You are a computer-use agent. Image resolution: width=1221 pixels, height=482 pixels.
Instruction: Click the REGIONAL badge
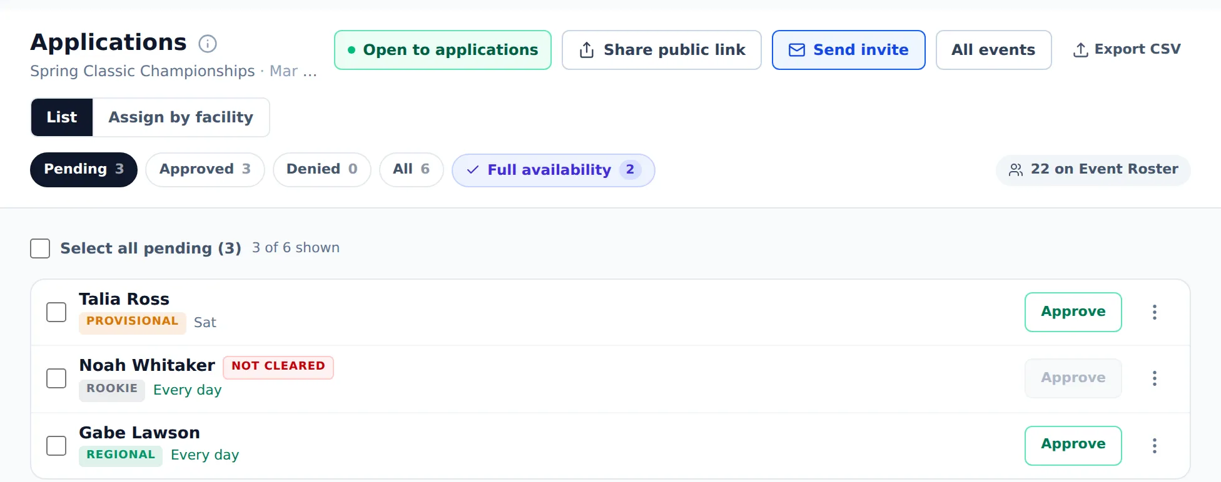pos(121,456)
